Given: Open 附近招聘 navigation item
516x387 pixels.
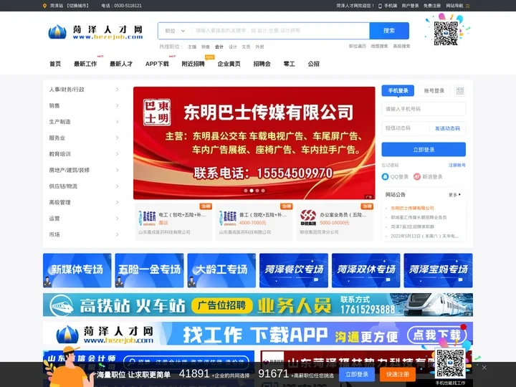Looking at the screenshot, I should 193,64.
